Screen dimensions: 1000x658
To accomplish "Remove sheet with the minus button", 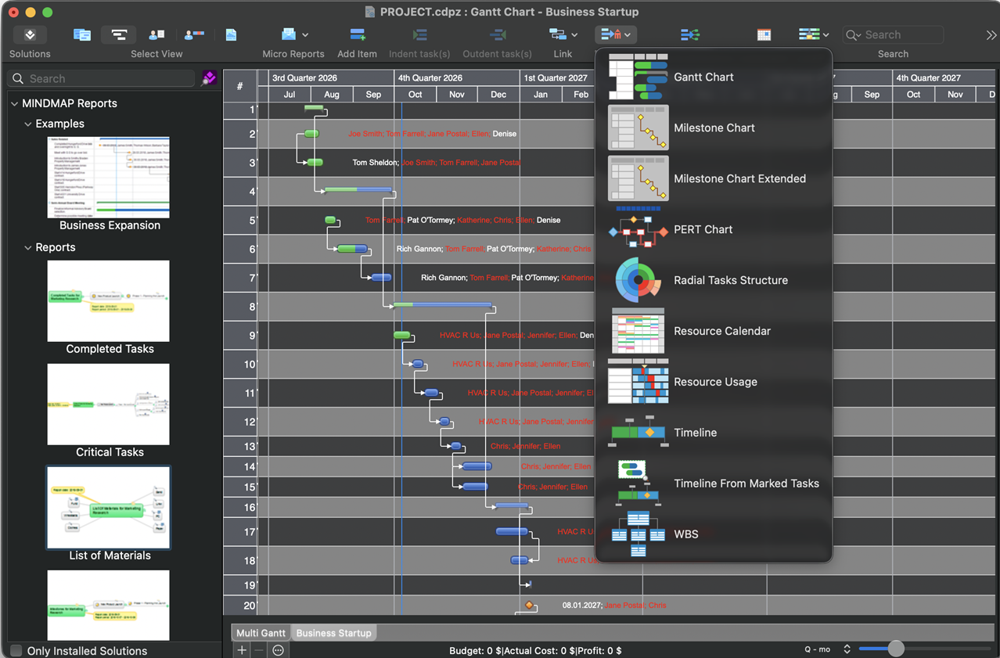I will [259, 650].
